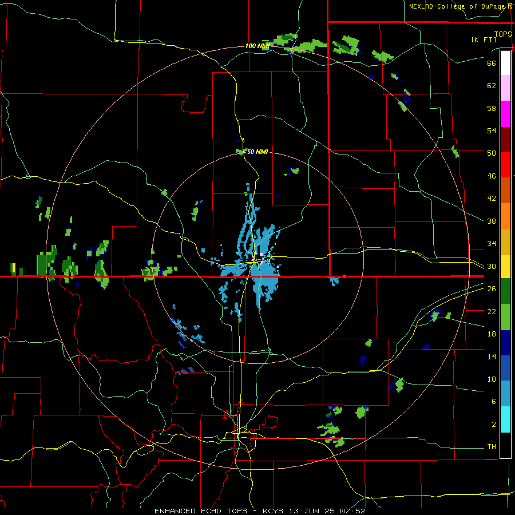515x515 pixels.
Task: Click the KCYS radar site identifier
Action: point(274,511)
